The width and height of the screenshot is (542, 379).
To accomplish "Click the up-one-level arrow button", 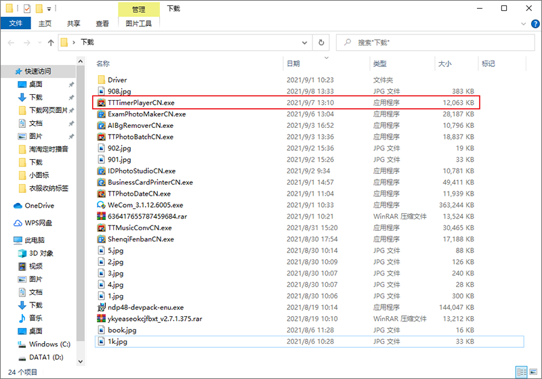I will 49,42.
